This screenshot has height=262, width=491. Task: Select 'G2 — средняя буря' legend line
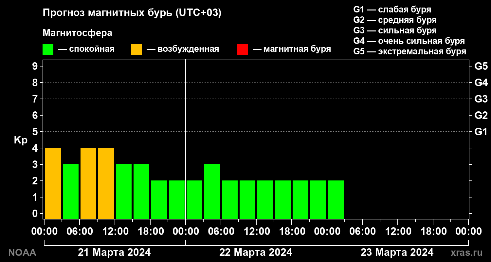(395, 20)
